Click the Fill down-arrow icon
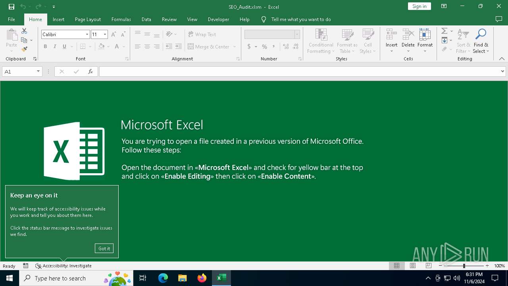Viewport: 508px width, 286px height. (444, 40)
